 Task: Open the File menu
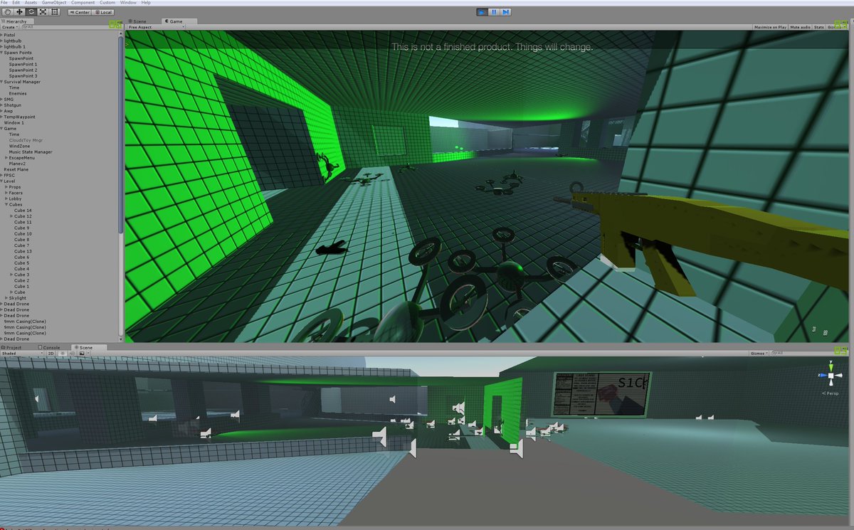5,3
